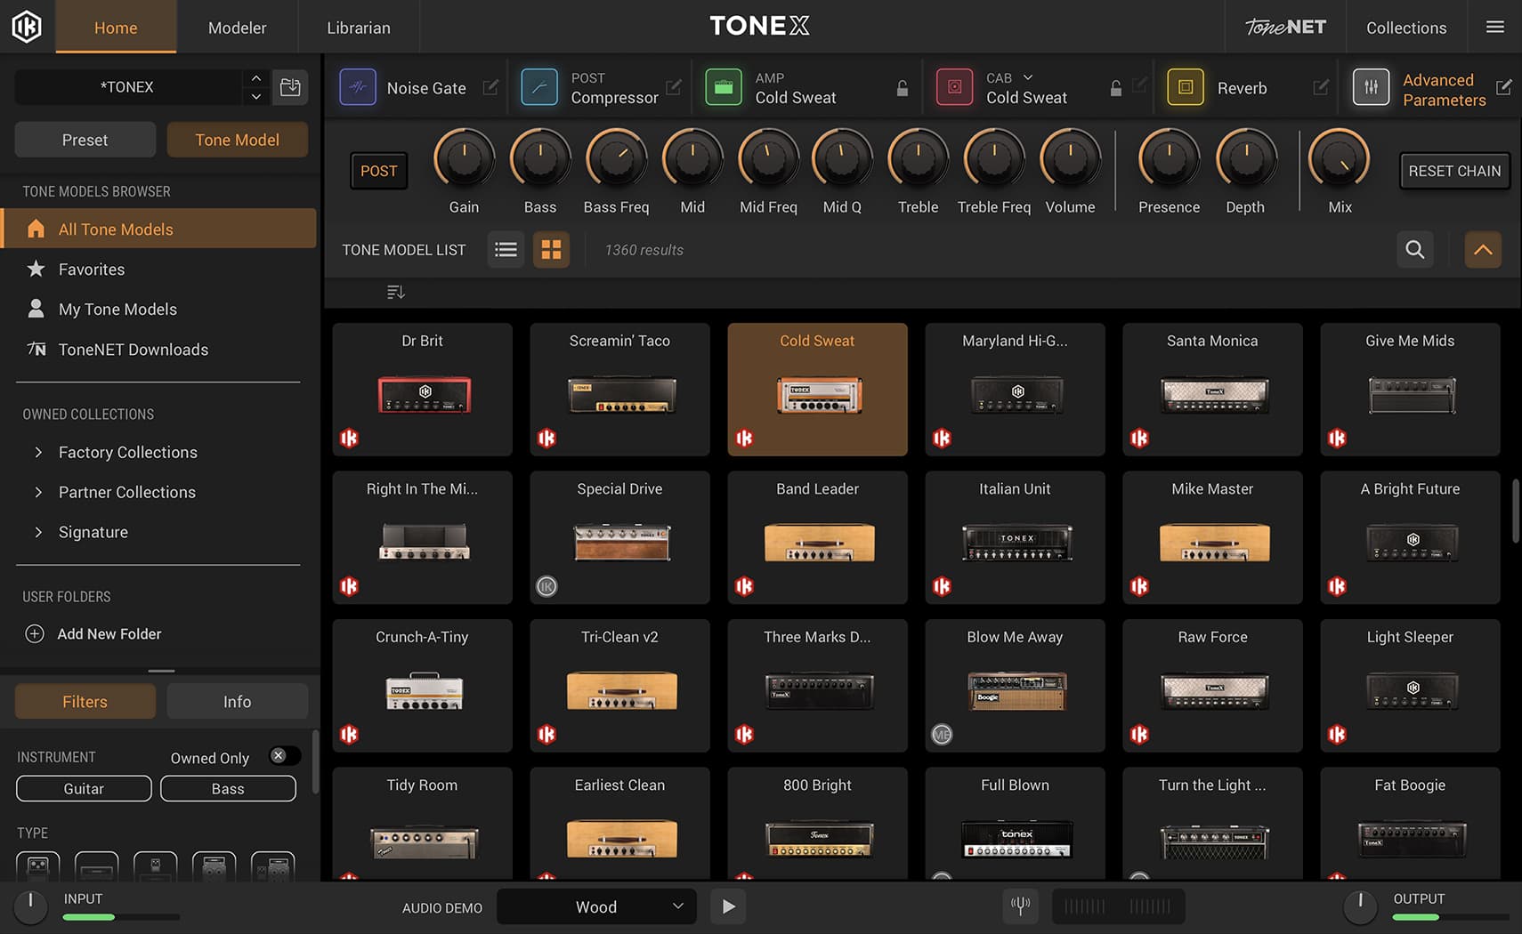Viewport: 1522px width, 934px height.
Task: Click the Reverb module icon
Action: [x=1185, y=87]
